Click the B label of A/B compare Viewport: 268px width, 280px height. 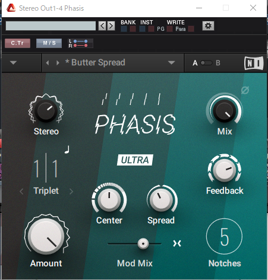point(218,63)
